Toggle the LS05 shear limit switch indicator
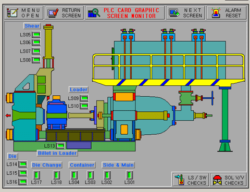The width and height of the screenshot is (250, 192). (36, 34)
